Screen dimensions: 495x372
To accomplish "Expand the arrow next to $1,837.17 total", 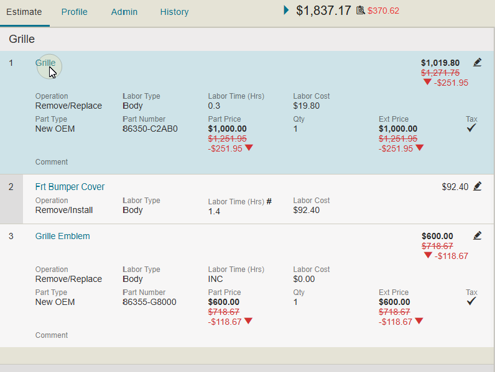I will coord(286,10).
